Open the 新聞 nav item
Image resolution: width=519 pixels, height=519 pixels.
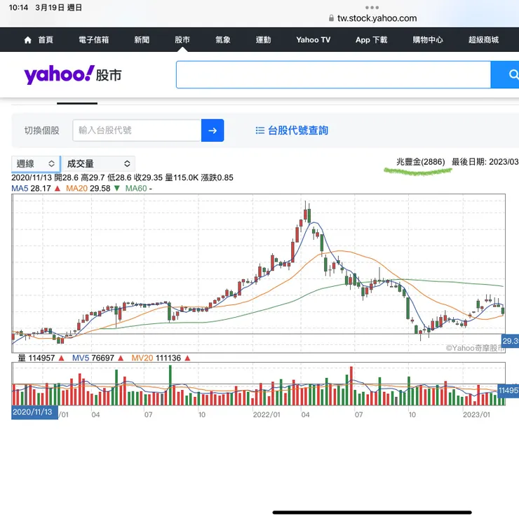pyautogui.click(x=142, y=40)
